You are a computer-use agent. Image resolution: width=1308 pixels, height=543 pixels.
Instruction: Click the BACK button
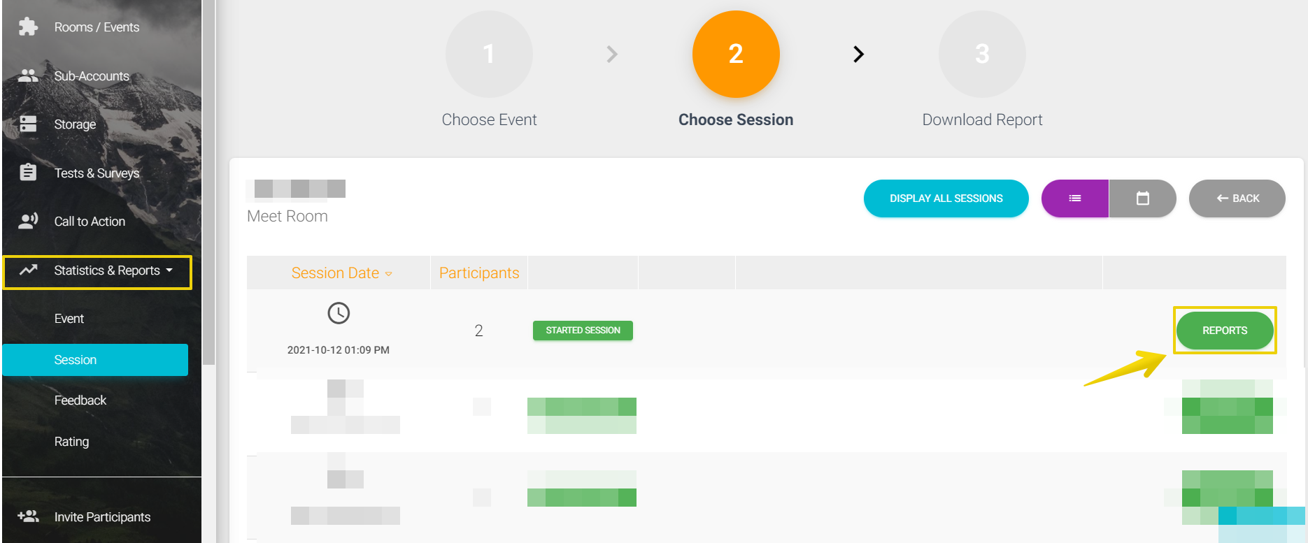pyautogui.click(x=1237, y=198)
